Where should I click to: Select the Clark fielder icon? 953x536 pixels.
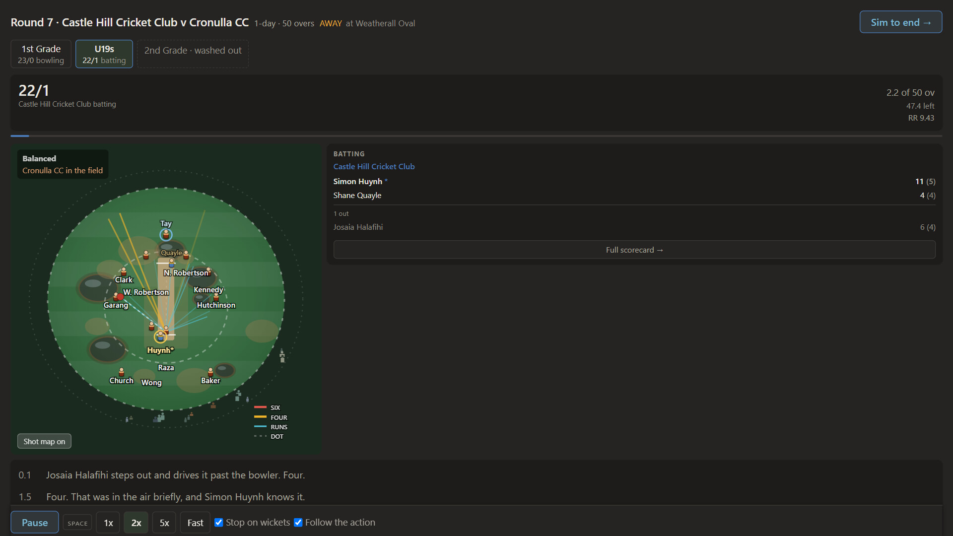point(124,271)
